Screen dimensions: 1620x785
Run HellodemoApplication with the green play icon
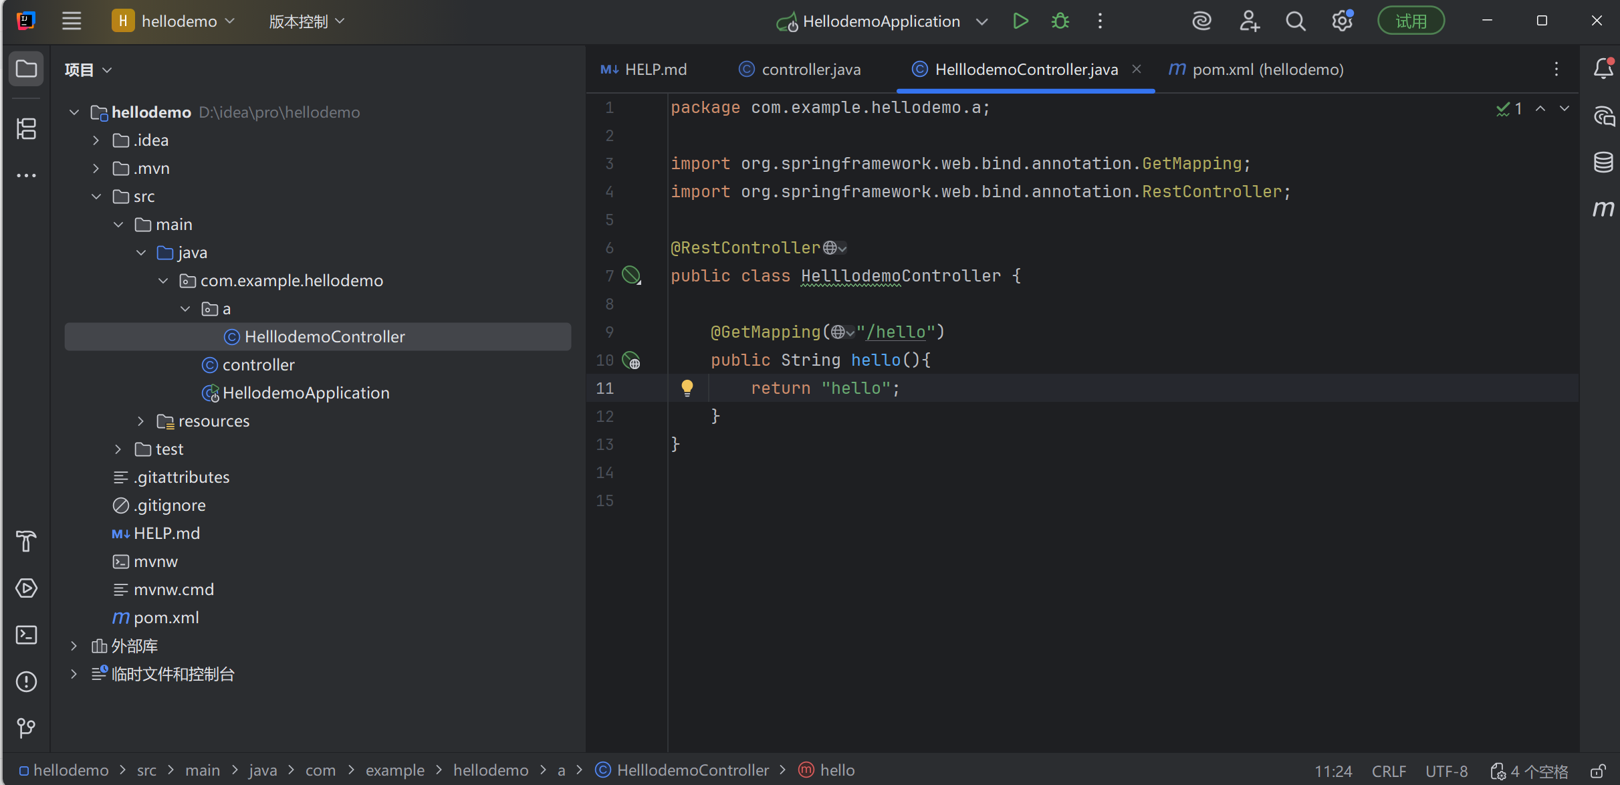click(x=1020, y=21)
